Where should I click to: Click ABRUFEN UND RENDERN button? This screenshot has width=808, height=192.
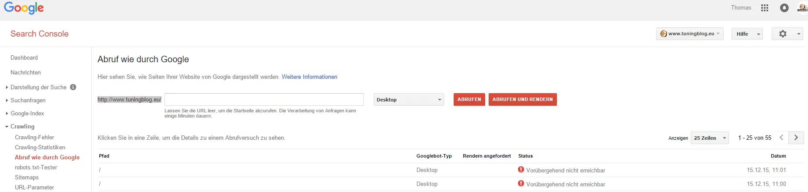tap(523, 99)
